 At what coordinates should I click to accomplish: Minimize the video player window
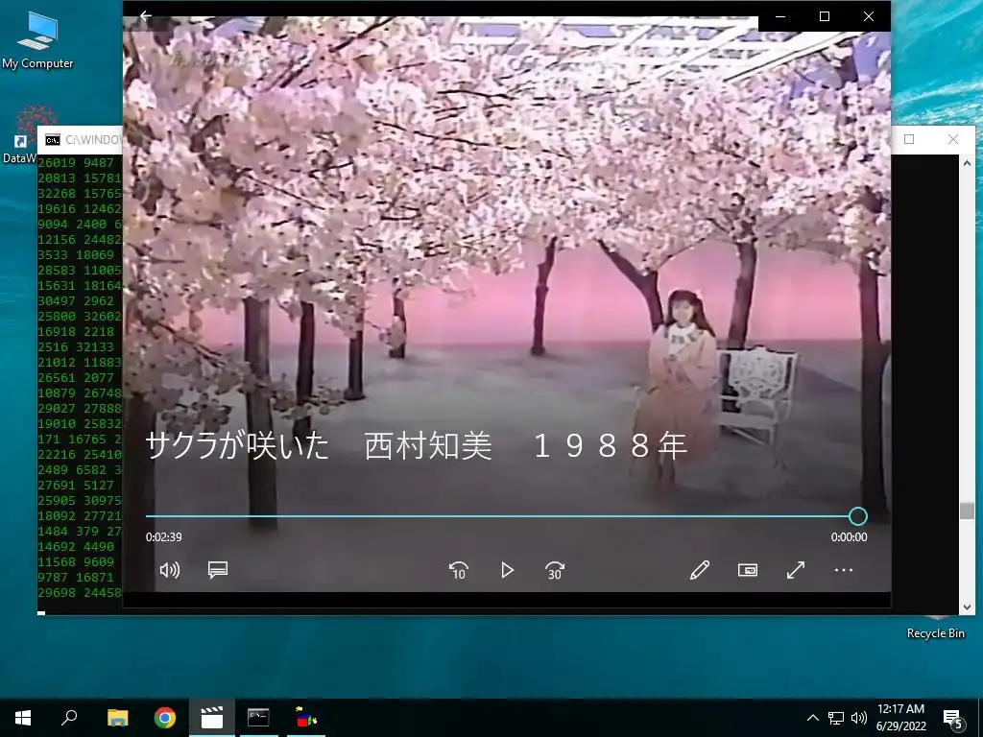(x=780, y=16)
